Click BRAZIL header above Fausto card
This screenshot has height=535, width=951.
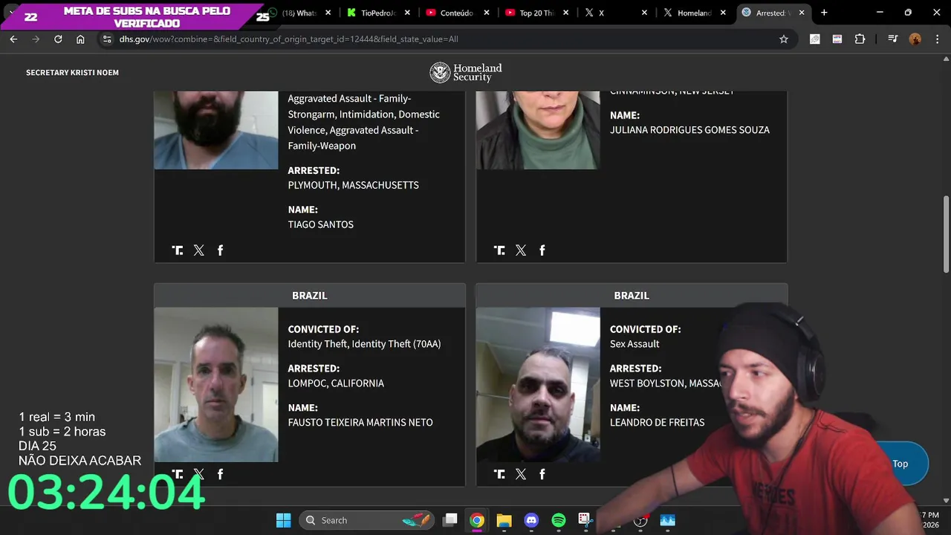[309, 295]
